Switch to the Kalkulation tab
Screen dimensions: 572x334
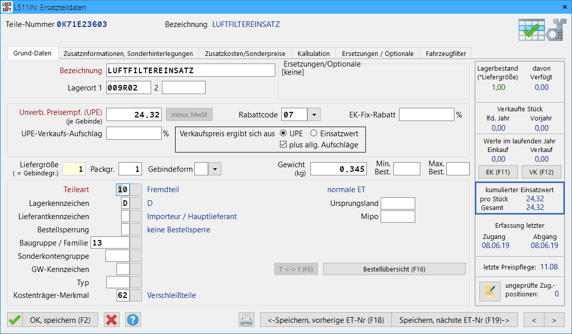[313, 53]
